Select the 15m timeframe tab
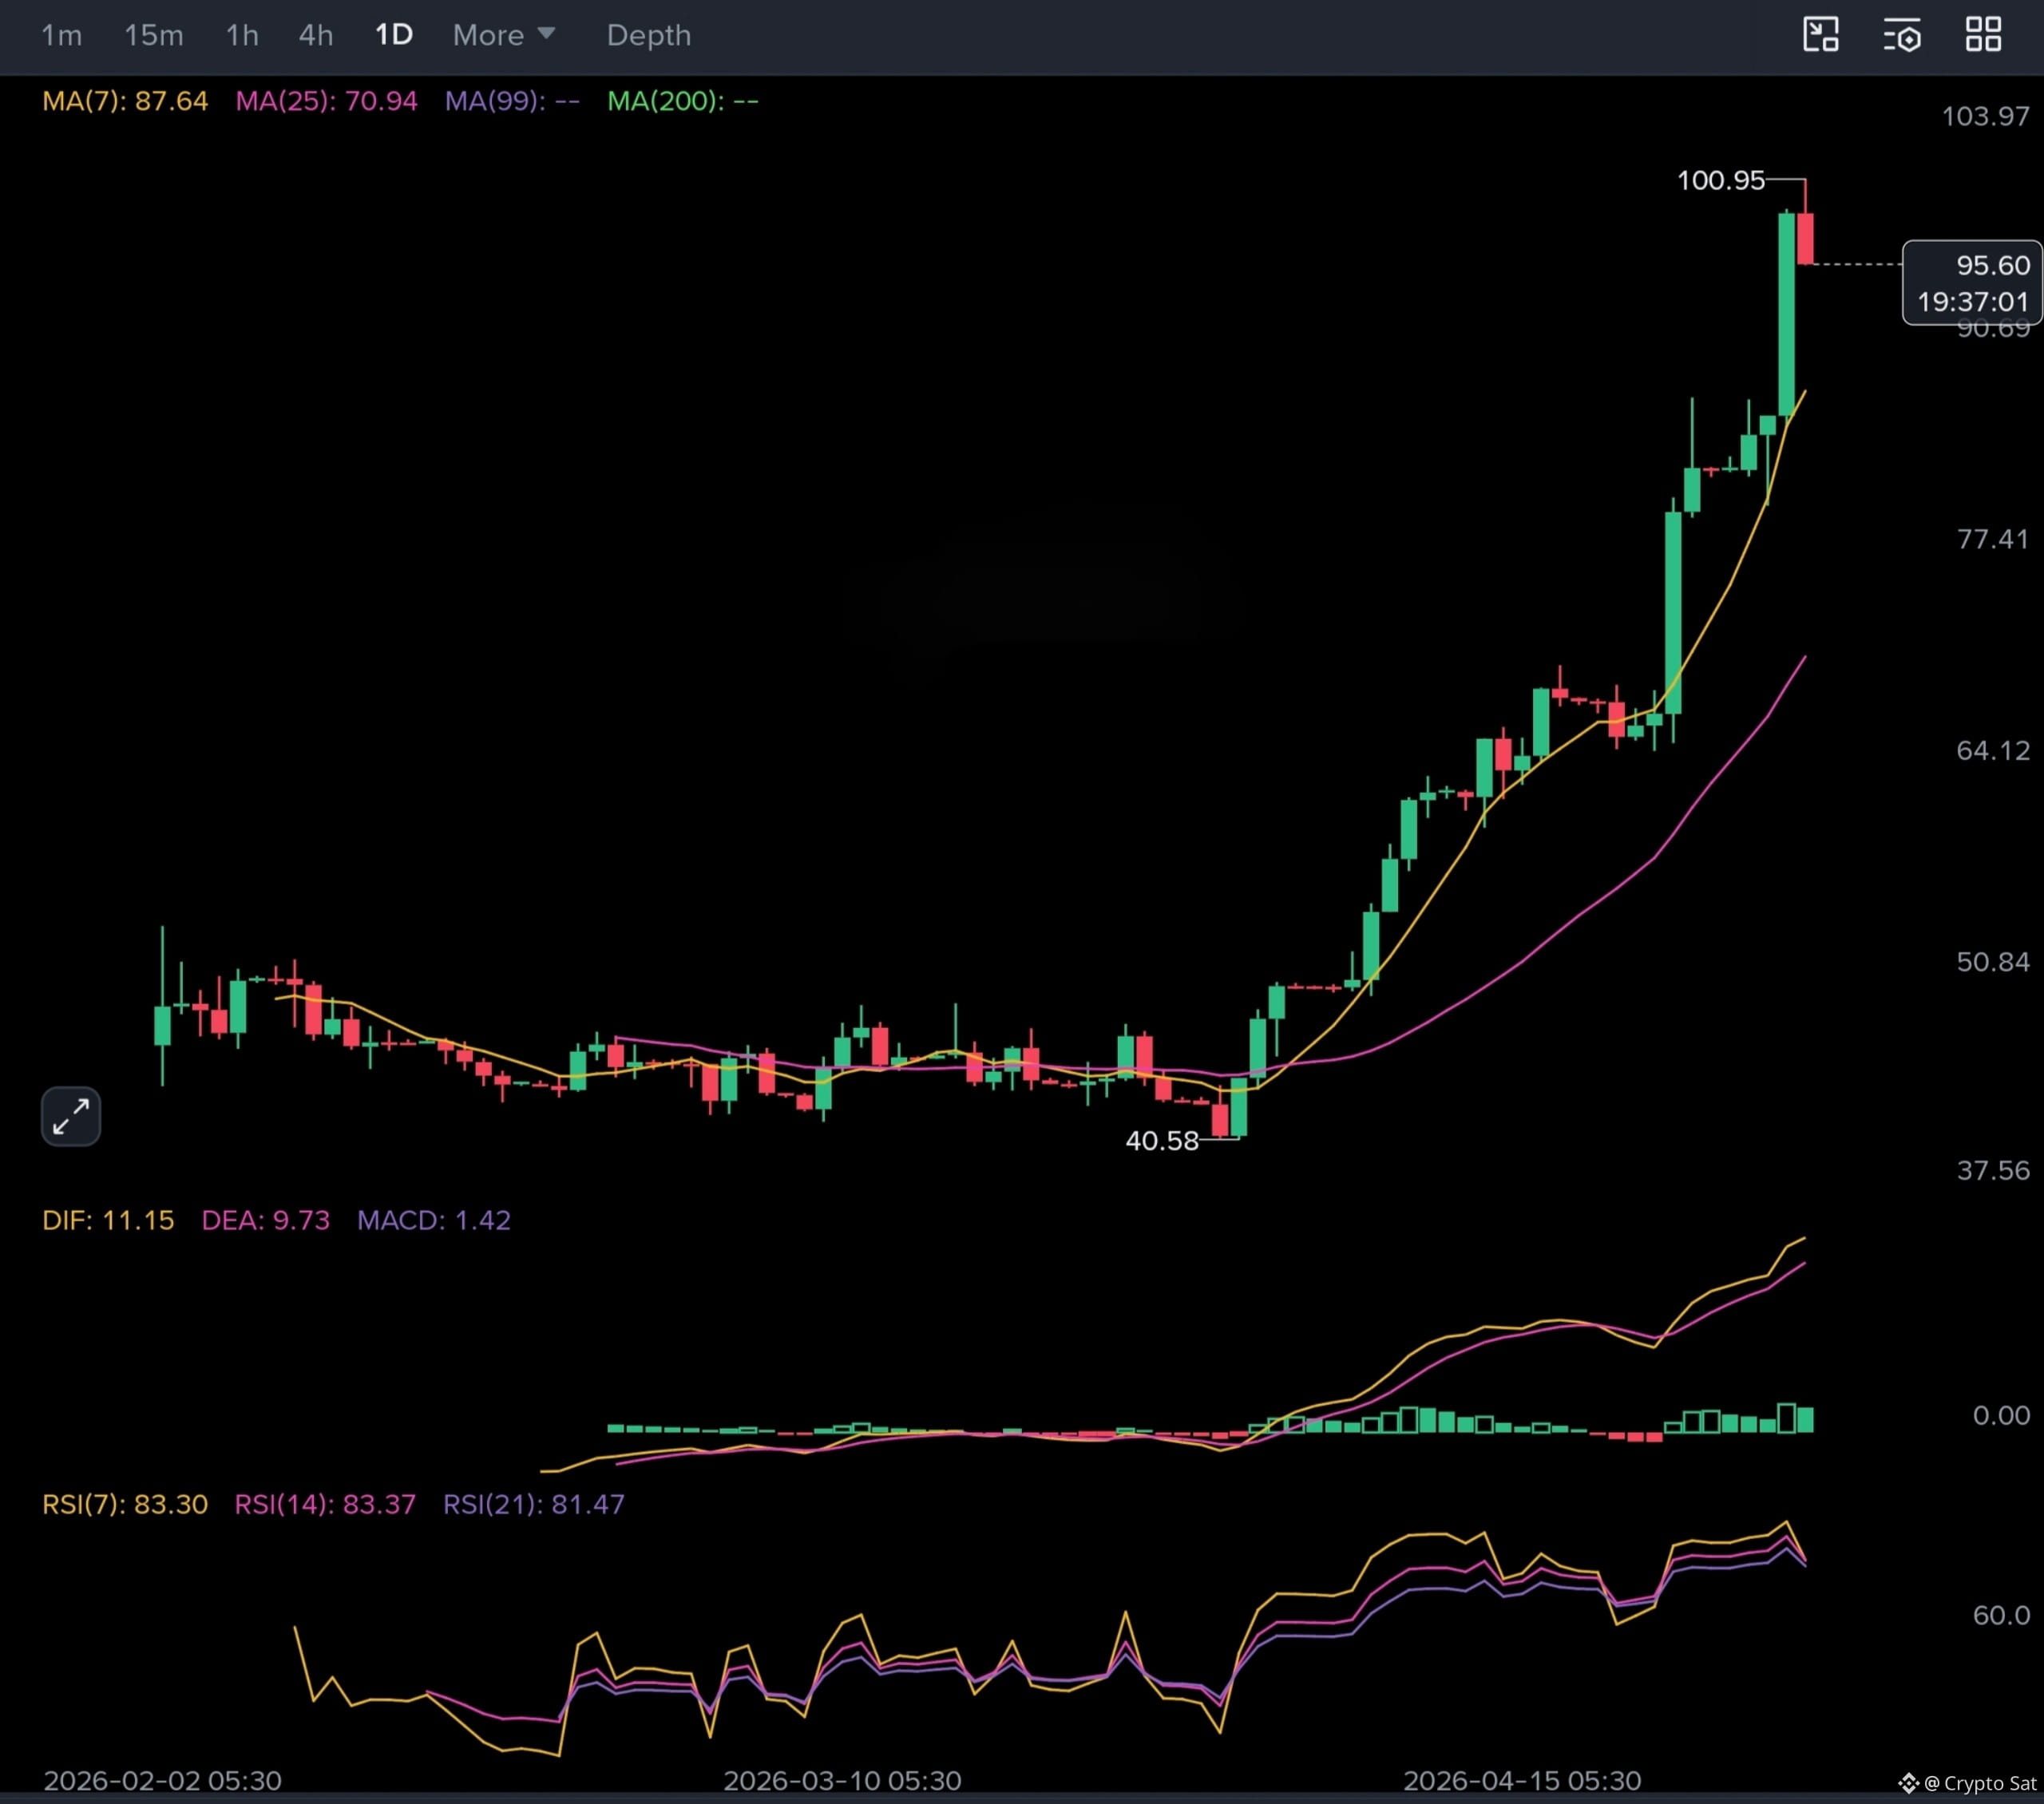Viewport: 2044px width, 1804px height. [153, 36]
